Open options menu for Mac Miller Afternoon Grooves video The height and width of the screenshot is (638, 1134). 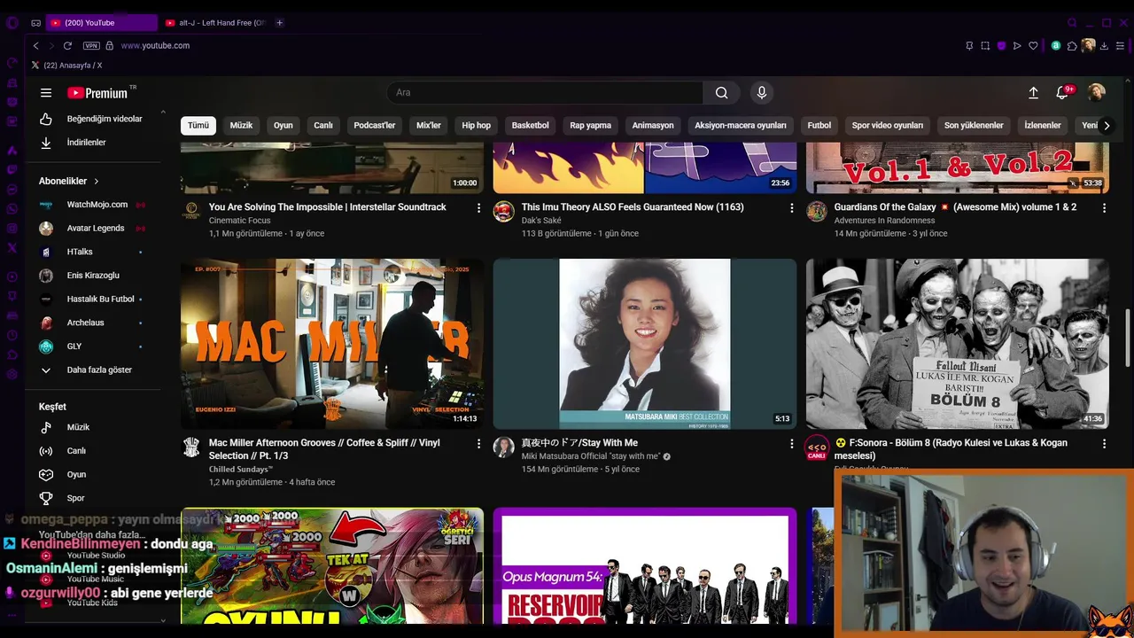(x=478, y=443)
